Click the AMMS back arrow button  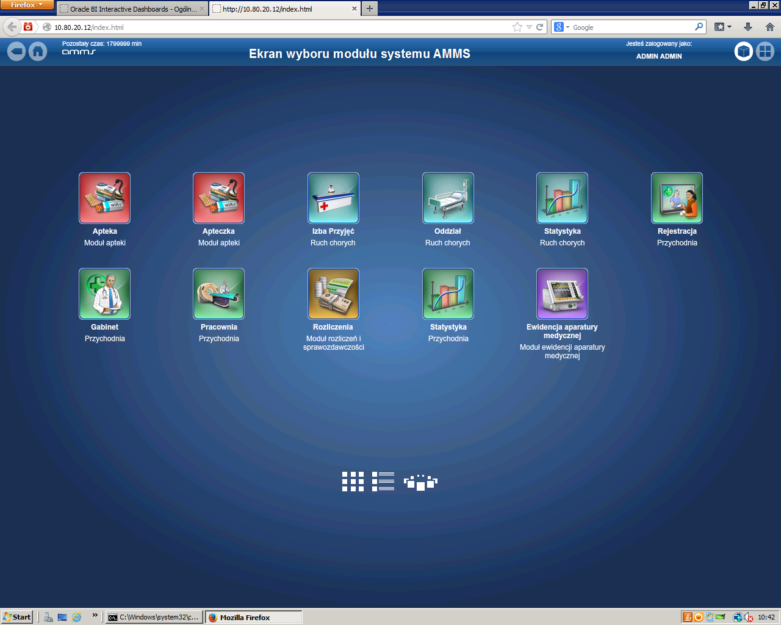tap(16, 52)
